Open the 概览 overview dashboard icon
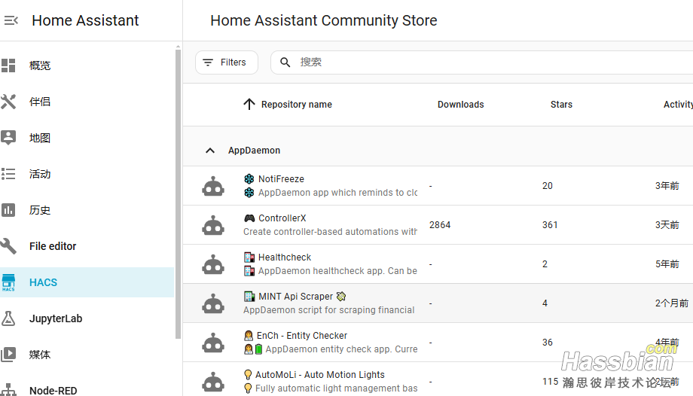 [x=8, y=65]
